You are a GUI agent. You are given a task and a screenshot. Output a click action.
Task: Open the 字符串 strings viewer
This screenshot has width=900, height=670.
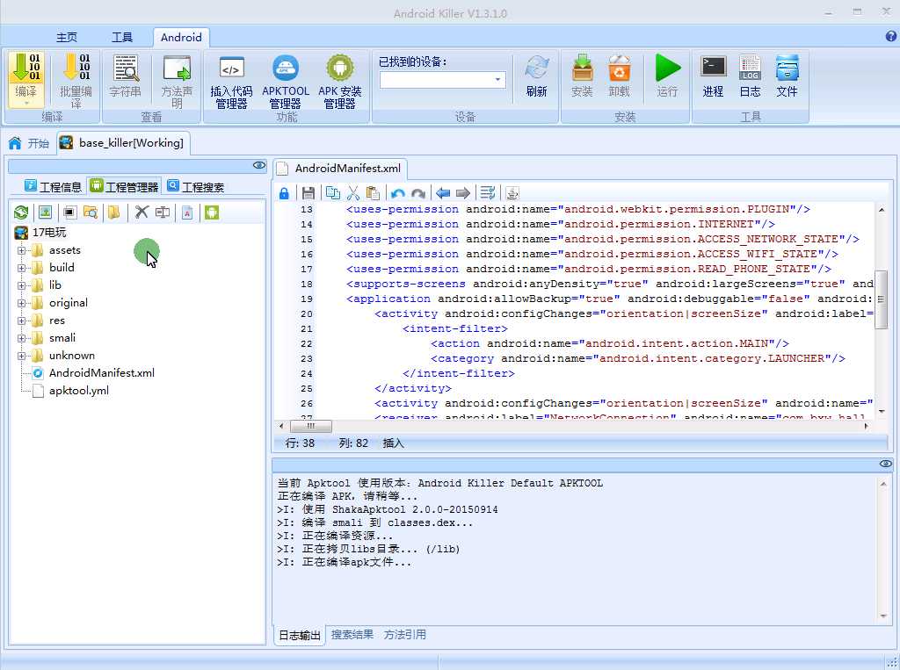pos(125,76)
